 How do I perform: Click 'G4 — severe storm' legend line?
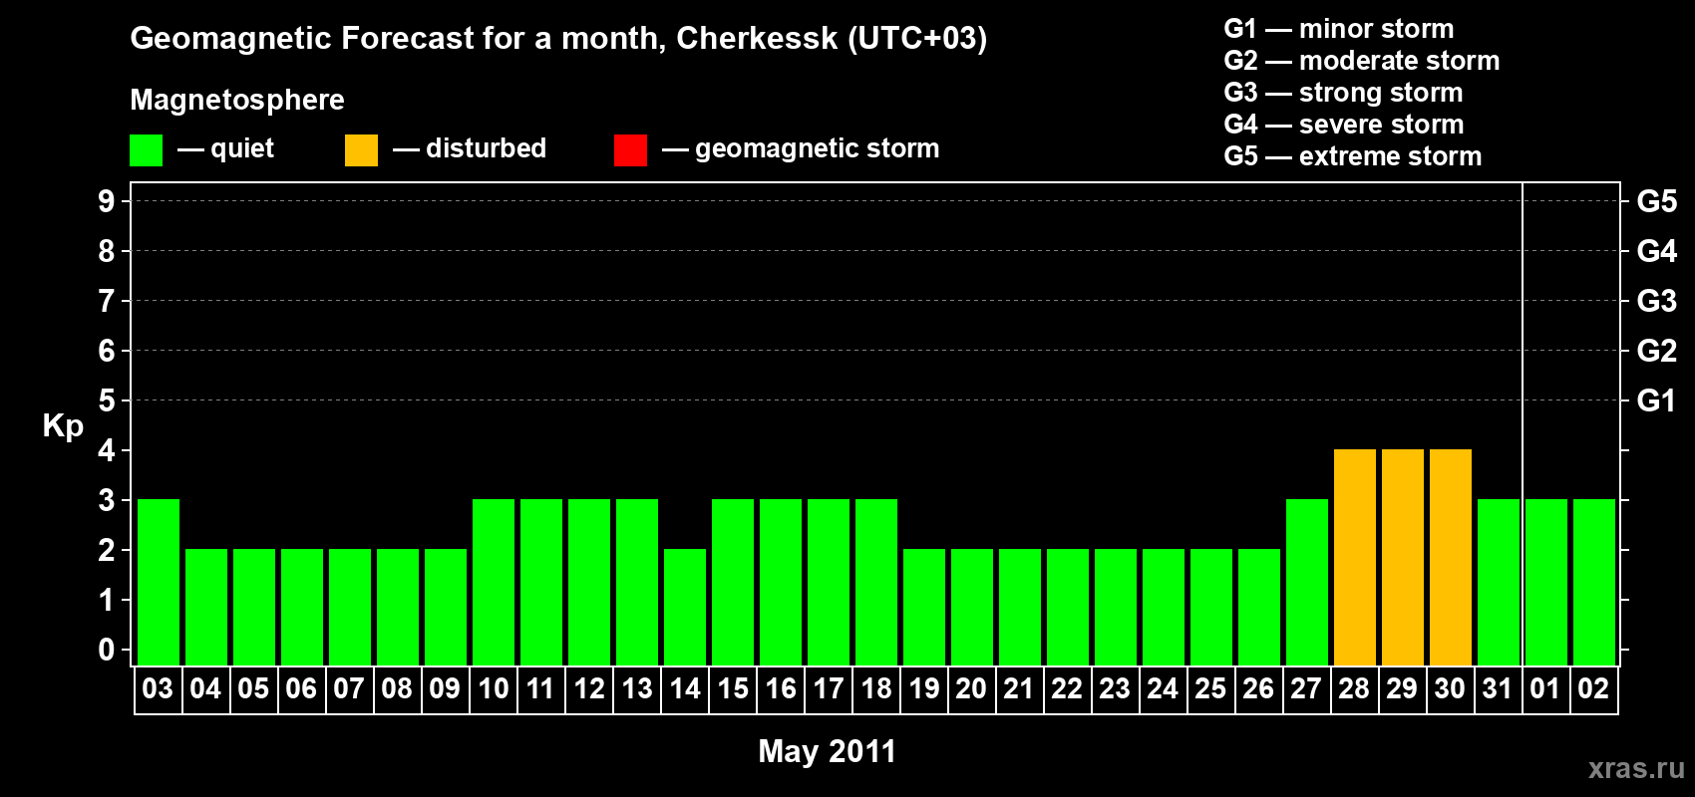[x=1343, y=125]
